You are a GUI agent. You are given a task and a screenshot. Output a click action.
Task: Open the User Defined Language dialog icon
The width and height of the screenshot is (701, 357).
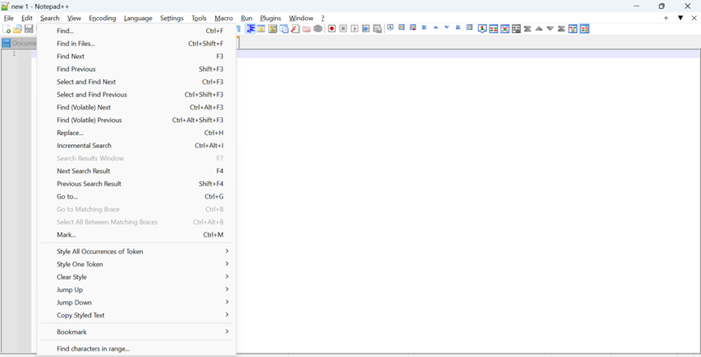click(x=261, y=29)
